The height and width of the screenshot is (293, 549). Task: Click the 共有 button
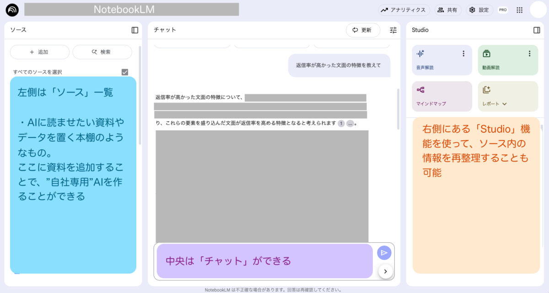click(x=447, y=10)
